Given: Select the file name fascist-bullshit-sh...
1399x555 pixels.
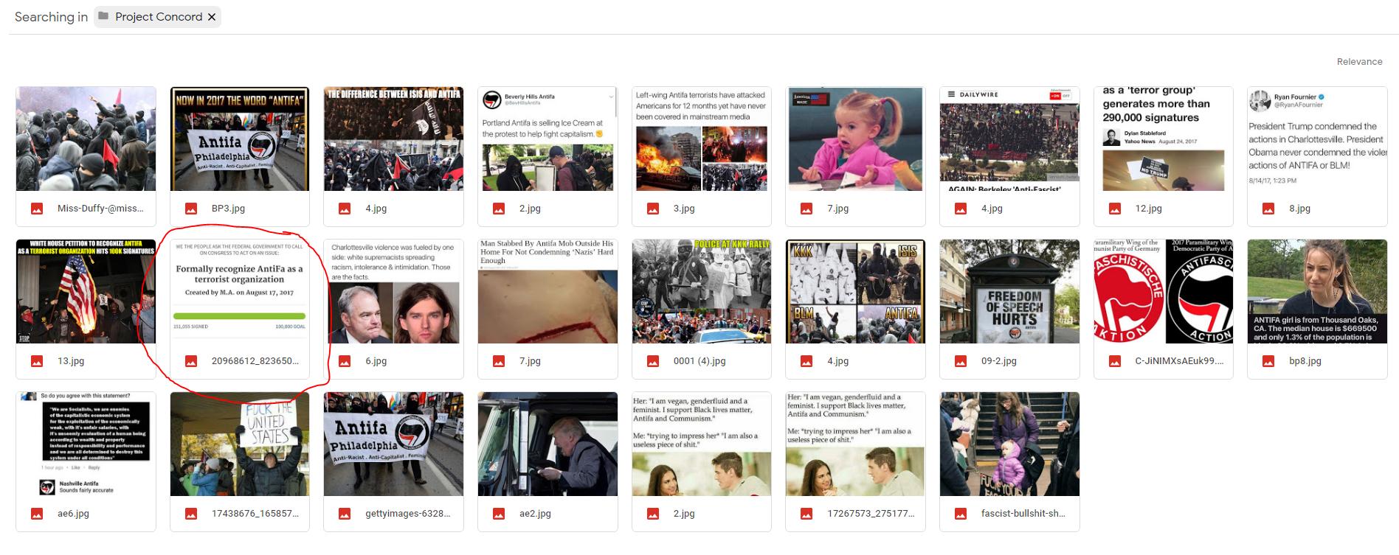Looking at the screenshot, I should pyautogui.click(x=1023, y=514).
